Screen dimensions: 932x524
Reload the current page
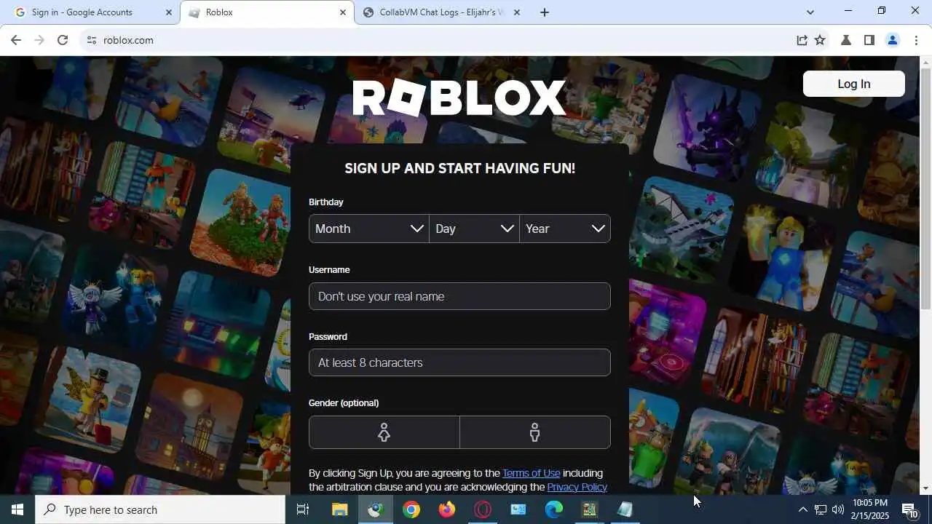(63, 40)
